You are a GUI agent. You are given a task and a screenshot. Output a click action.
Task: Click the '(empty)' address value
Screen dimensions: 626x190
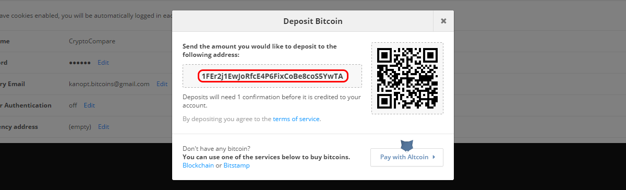click(x=80, y=126)
